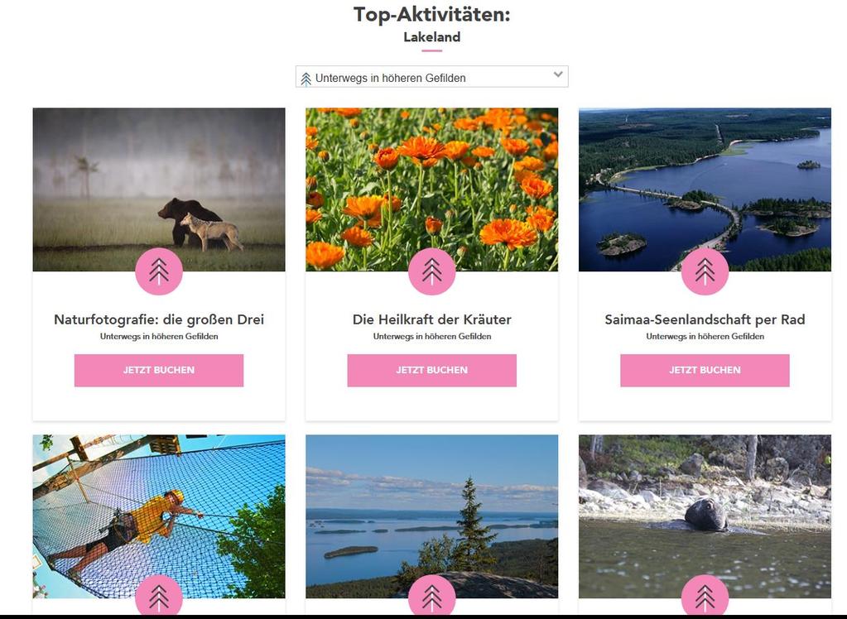Select the aerial lake road photo
This screenshot has height=619, width=847.
pyautogui.click(x=705, y=190)
